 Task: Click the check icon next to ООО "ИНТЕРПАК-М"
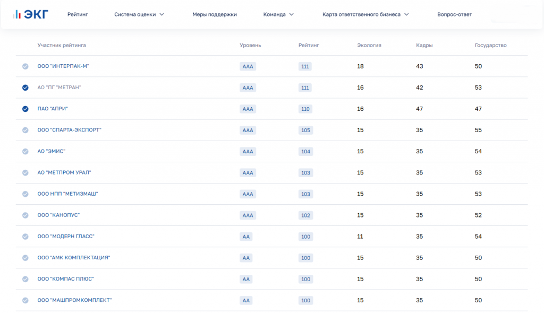[25, 66]
